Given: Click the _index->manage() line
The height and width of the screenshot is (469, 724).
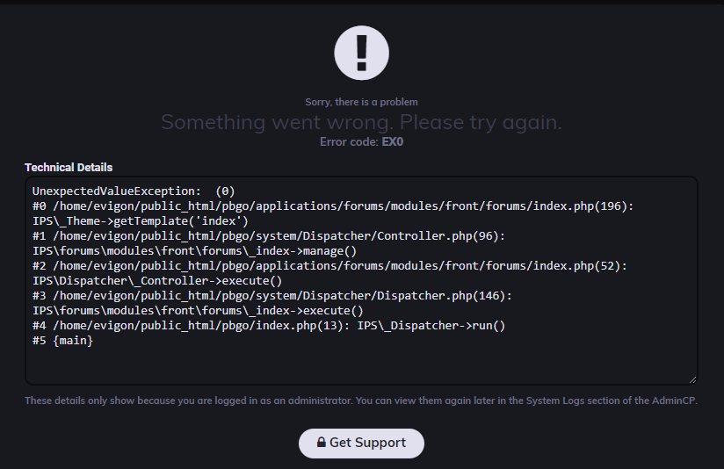Looking at the screenshot, I should tap(194, 251).
